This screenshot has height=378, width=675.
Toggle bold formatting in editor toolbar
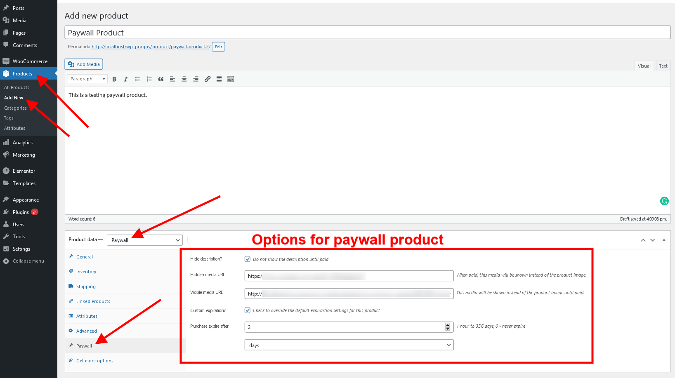pos(114,79)
